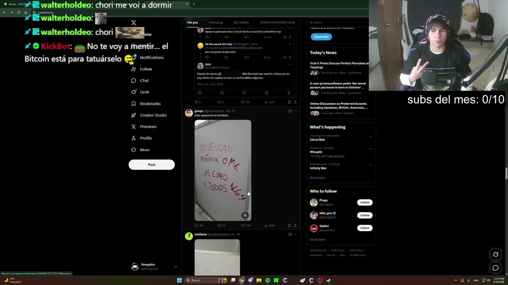This screenshot has width=508, height=285.
Task: Open gorqn's profile avatar
Action: [x=189, y=113]
